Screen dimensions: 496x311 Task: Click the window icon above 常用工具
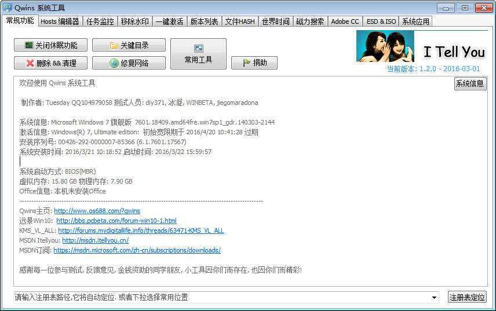[x=199, y=48]
